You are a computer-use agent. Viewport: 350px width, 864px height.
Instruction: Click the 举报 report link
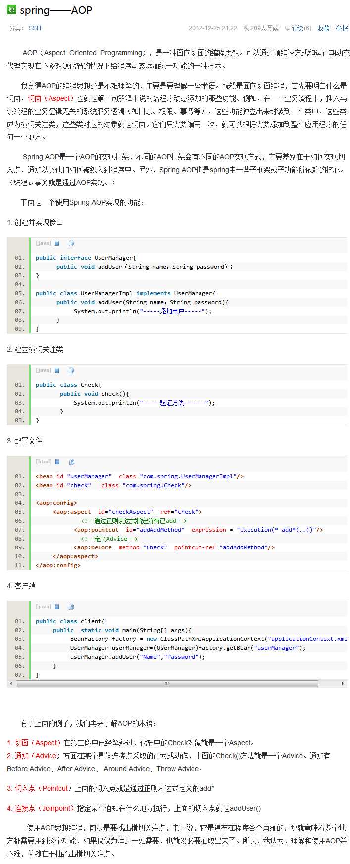[x=342, y=28]
